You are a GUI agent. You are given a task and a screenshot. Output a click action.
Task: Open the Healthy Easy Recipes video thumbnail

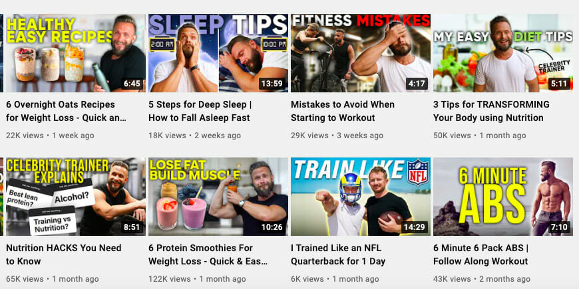[76, 53]
